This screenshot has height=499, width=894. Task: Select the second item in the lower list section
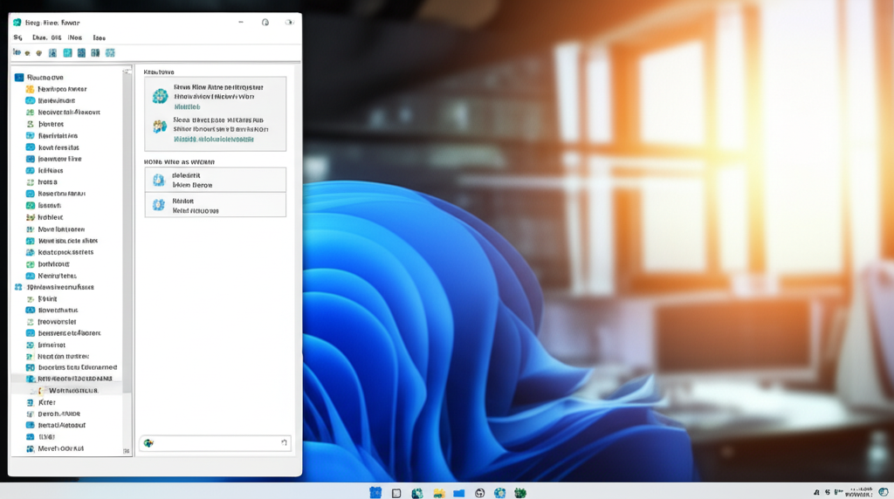click(x=215, y=205)
